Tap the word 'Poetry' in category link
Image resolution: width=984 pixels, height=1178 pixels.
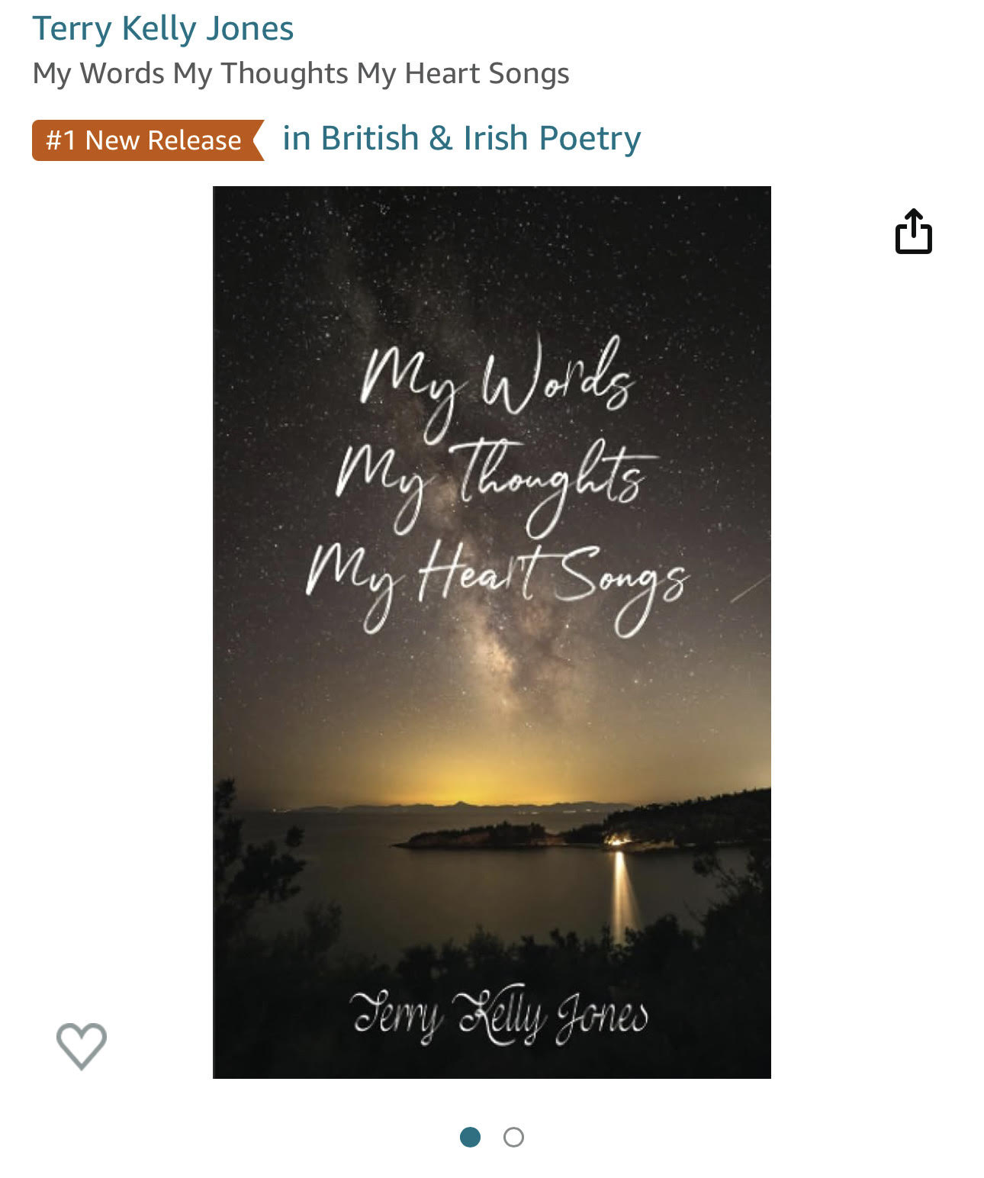(x=590, y=140)
